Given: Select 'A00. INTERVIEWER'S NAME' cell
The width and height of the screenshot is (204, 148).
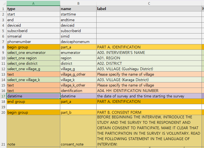Looking at the screenshot, I should (x=149, y=53).
